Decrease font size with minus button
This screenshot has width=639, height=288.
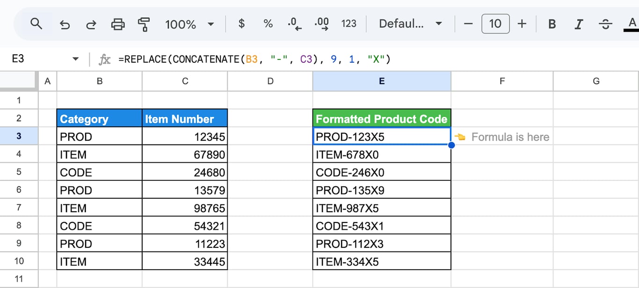tap(468, 23)
